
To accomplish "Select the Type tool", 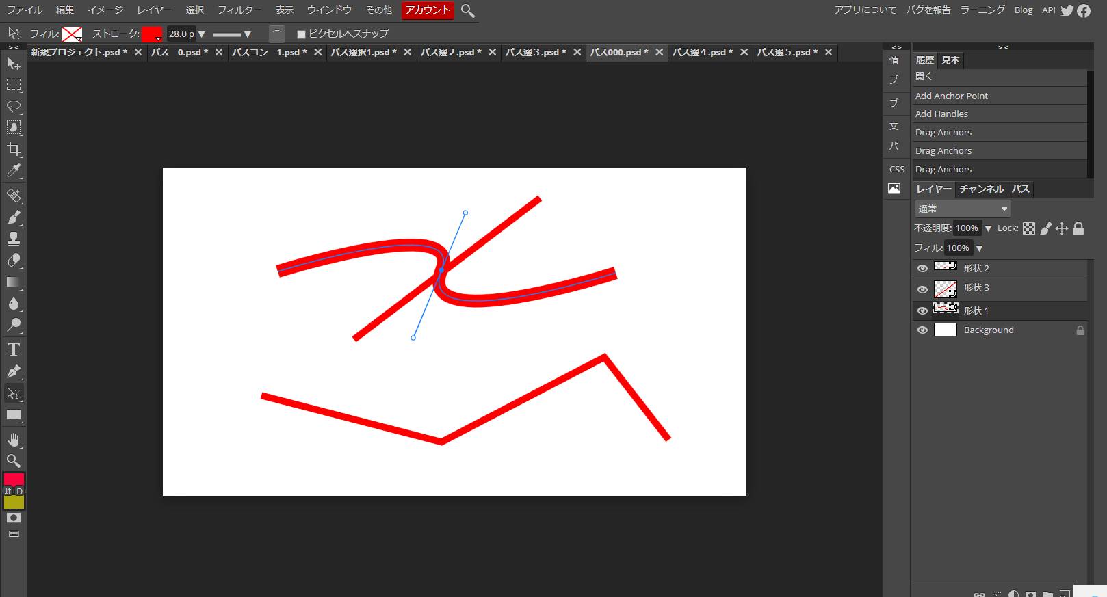I will tap(14, 350).
